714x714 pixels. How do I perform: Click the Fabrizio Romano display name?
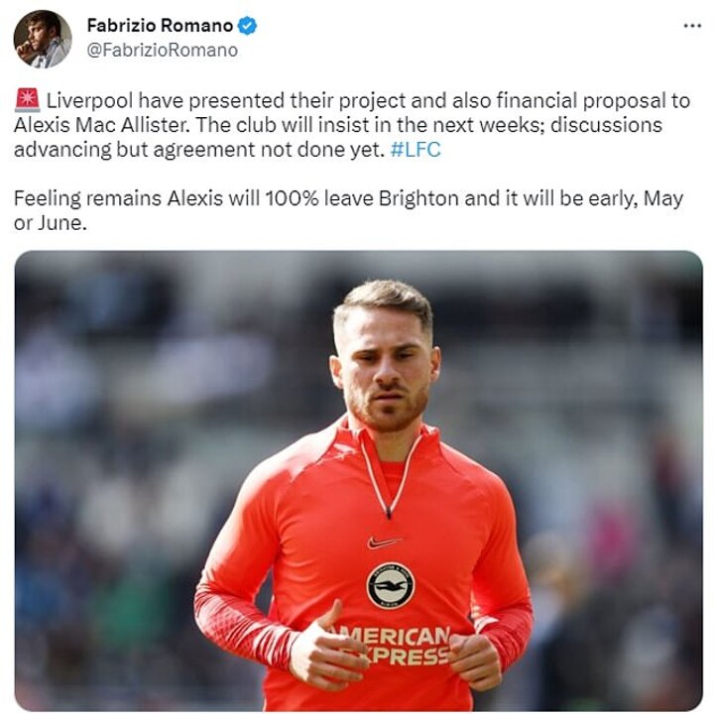[160, 26]
